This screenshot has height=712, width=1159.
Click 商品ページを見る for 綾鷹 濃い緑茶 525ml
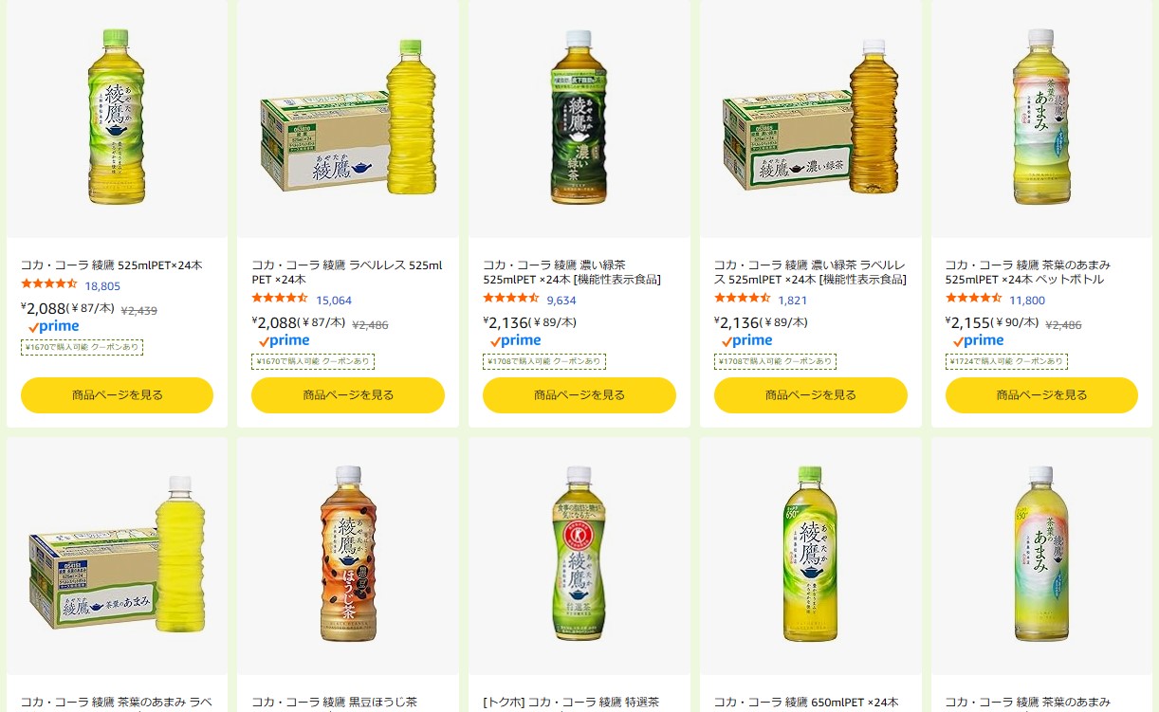(579, 395)
